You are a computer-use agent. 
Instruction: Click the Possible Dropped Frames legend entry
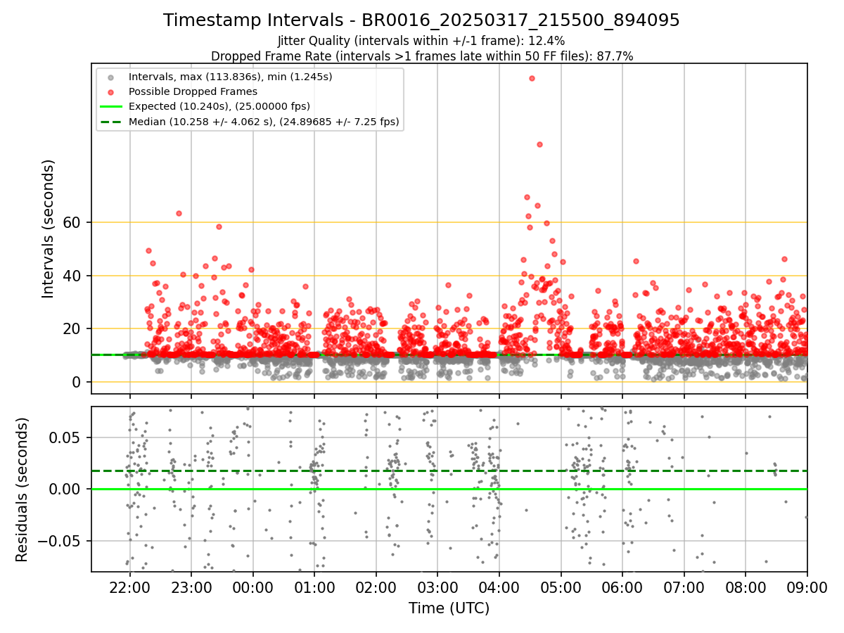193,91
